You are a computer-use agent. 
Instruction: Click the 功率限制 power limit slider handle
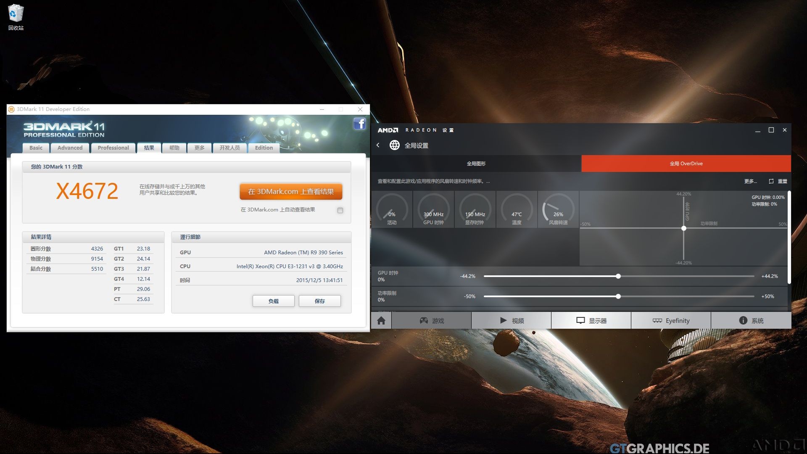coord(618,296)
